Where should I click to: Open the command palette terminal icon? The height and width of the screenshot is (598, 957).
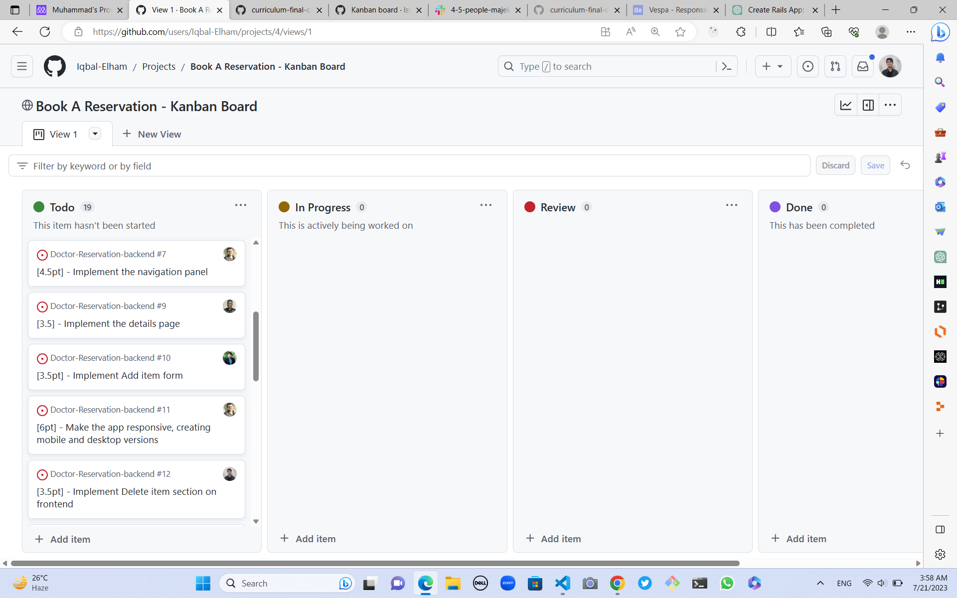click(x=726, y=66)
